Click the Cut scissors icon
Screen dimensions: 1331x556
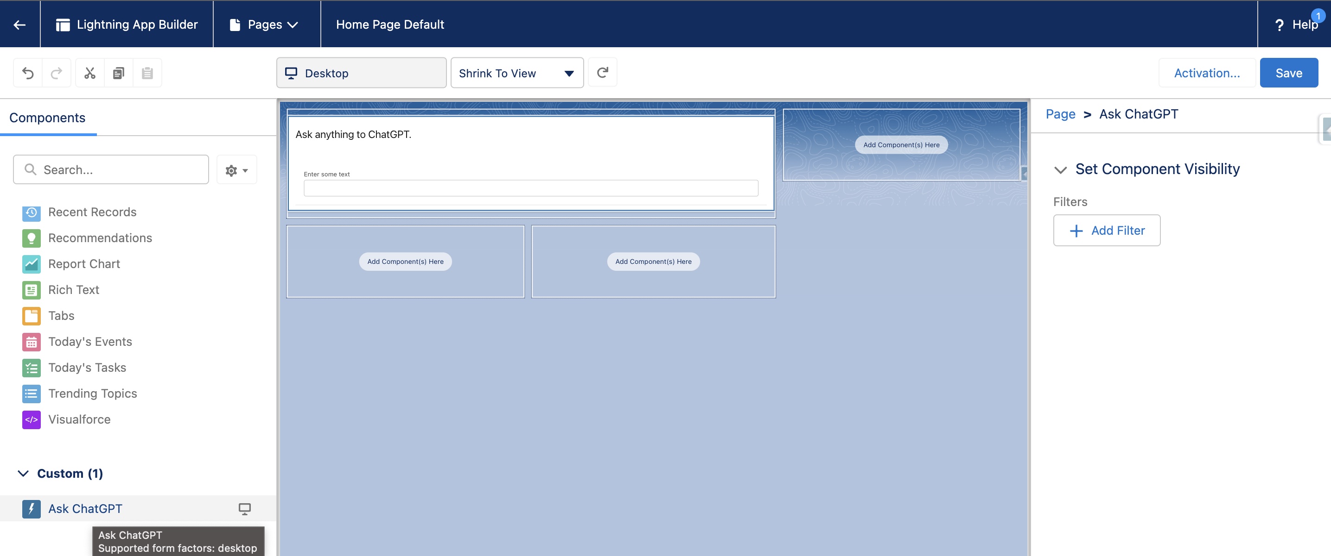(x=90, y=73)
